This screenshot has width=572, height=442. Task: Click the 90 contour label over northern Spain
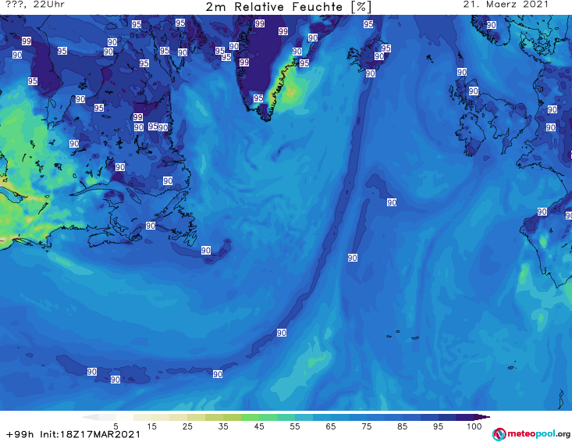point(542,212)
